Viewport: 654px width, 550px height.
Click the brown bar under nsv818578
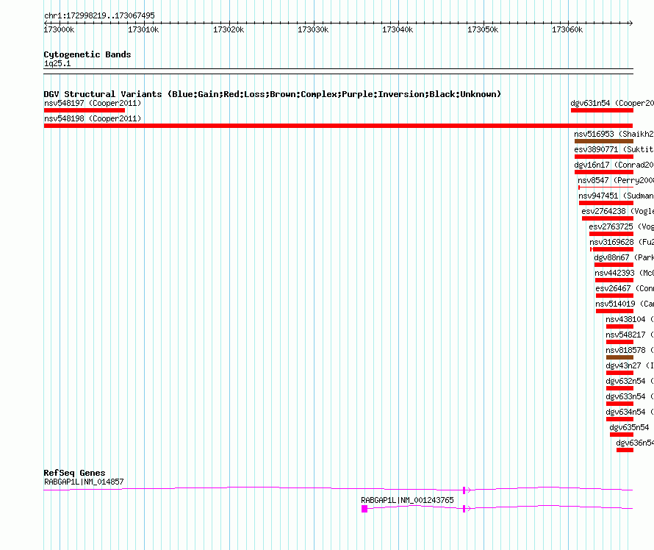click(619, 357)
